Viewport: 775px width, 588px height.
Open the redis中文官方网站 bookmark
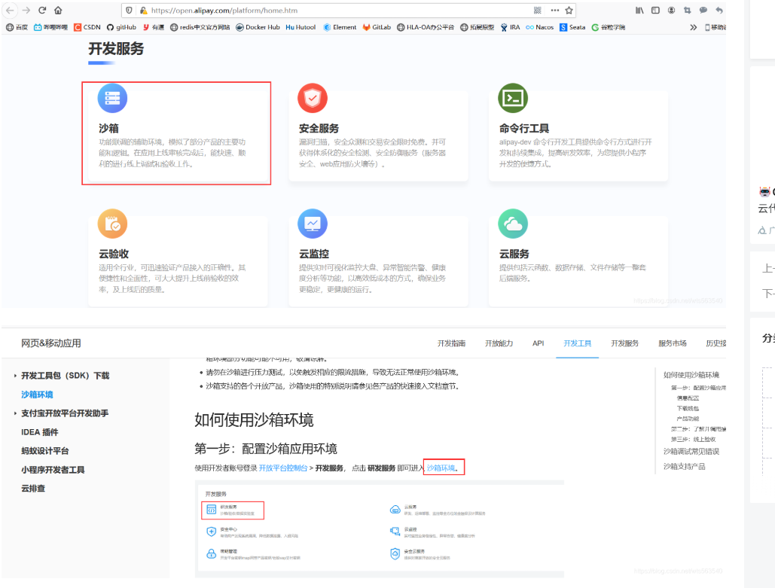[x=200, y=27]
